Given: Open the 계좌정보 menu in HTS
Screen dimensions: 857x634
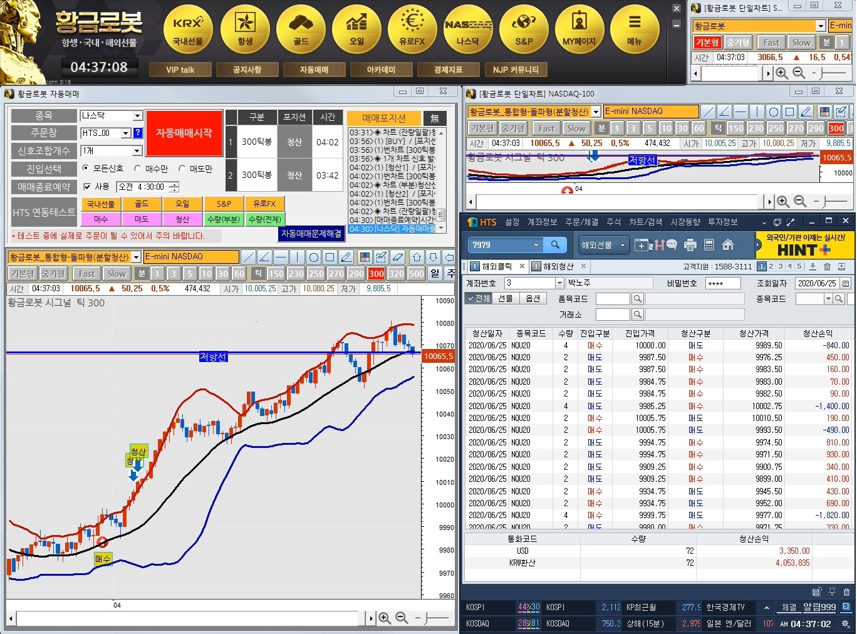Looking at the screenshot, I should pyautogui.click(x=543, y=222).
